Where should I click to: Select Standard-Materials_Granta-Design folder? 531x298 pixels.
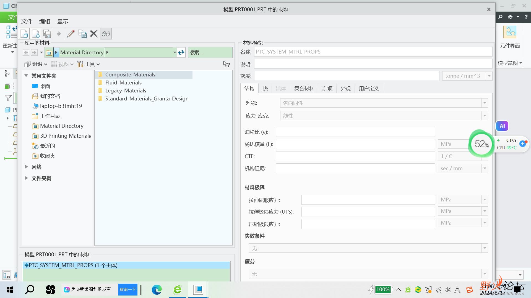click(x=147, y=98)
